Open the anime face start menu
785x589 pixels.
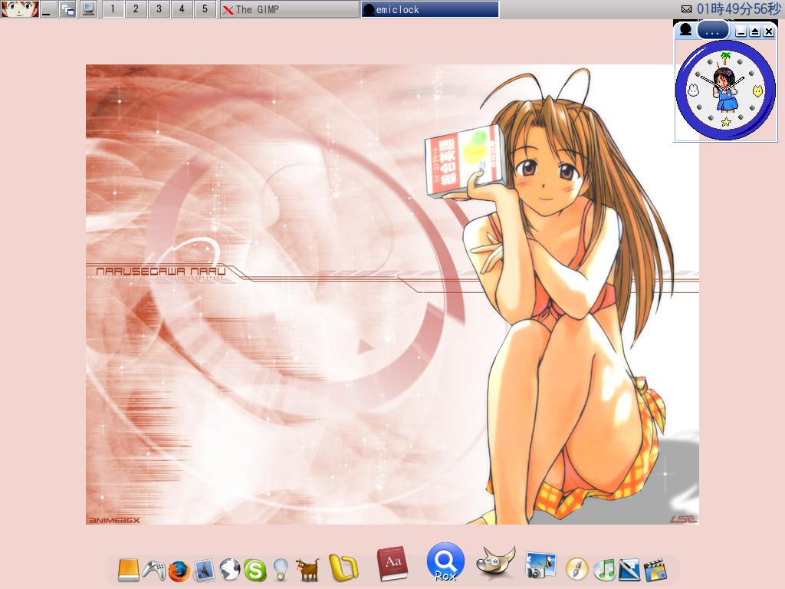click(x=19, y=9)
